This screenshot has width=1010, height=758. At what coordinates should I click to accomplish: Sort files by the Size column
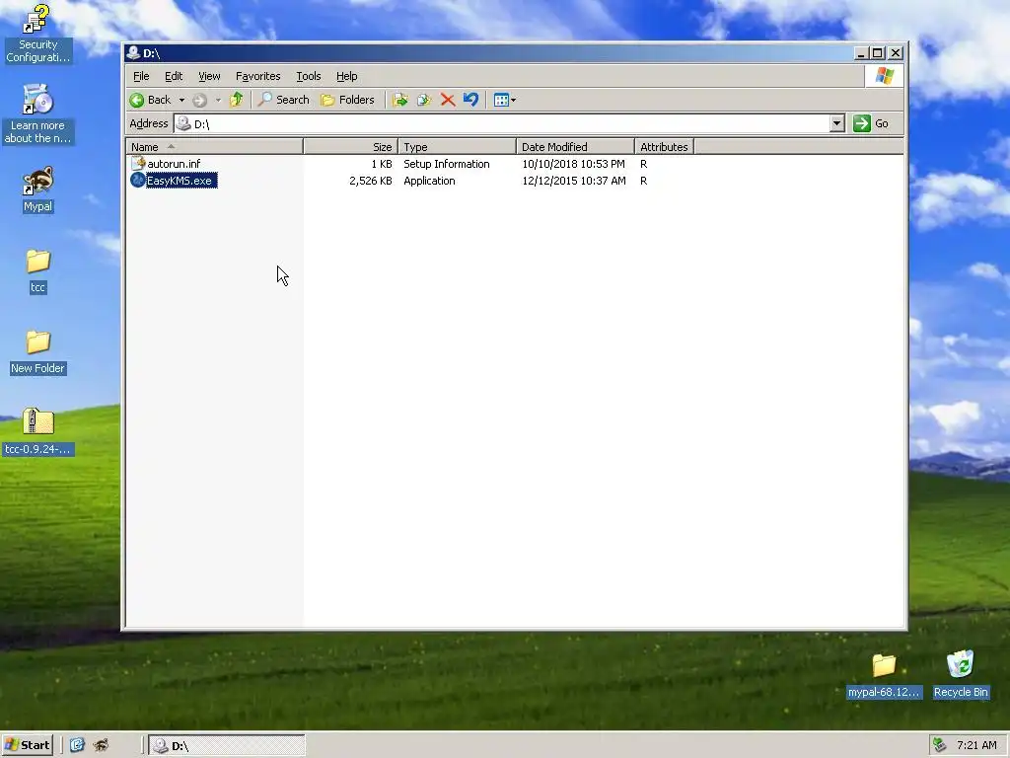pos(350,147)
